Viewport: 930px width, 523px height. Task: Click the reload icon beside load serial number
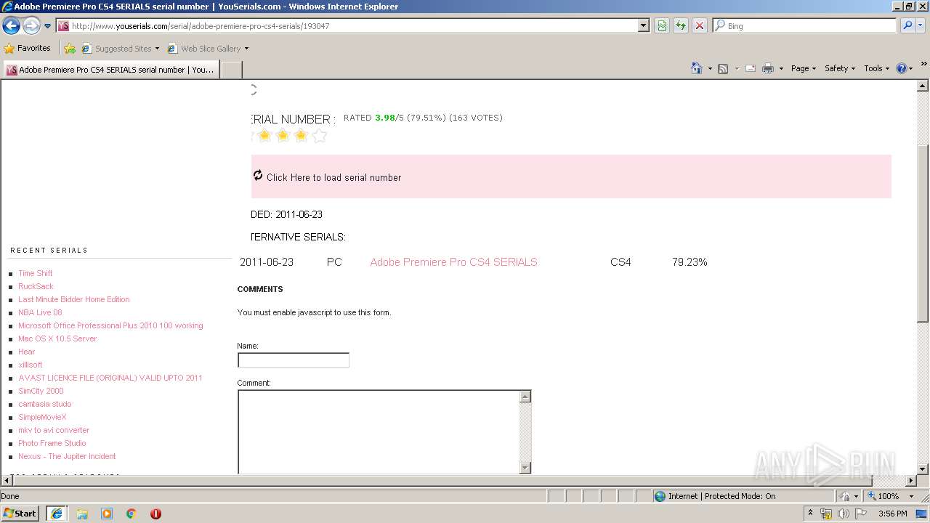tap(258, 175)
